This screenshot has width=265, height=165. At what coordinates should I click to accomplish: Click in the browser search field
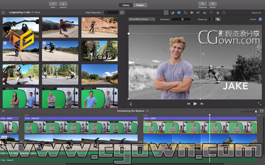[112, 12]
